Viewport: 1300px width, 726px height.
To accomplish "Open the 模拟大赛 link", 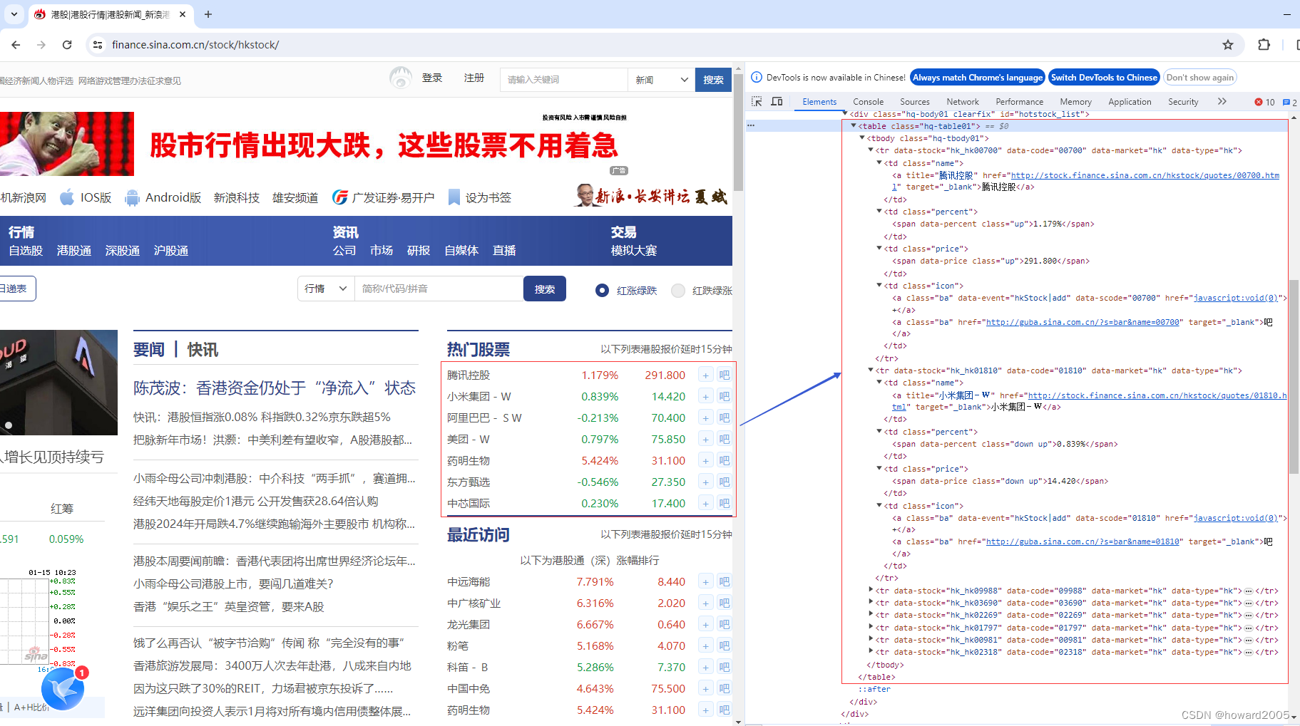I will tap(634, 251).
